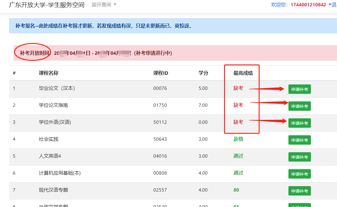This screenshot has height=207, width=337.
Task: Click the 补考开放时间 label in red banner
Action: (34, 53)
